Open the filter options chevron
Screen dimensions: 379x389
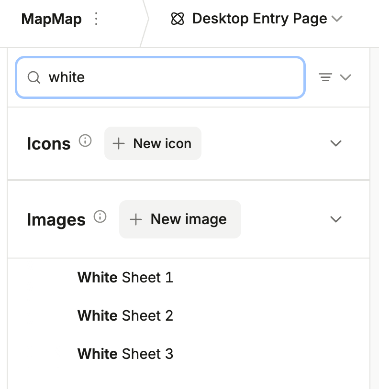346,77
